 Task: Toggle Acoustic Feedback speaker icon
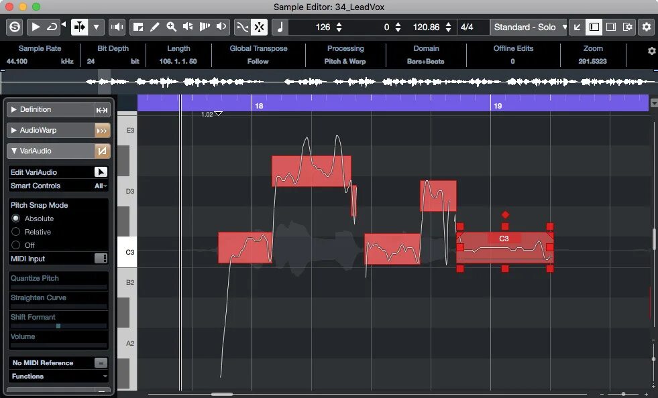[x=117, y=27]
